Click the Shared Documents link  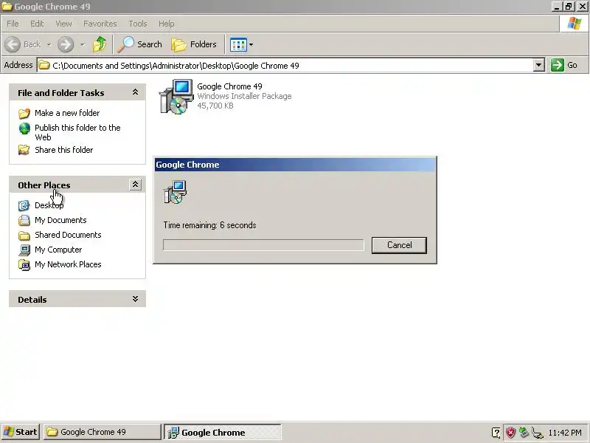click(x=68, y=235)
